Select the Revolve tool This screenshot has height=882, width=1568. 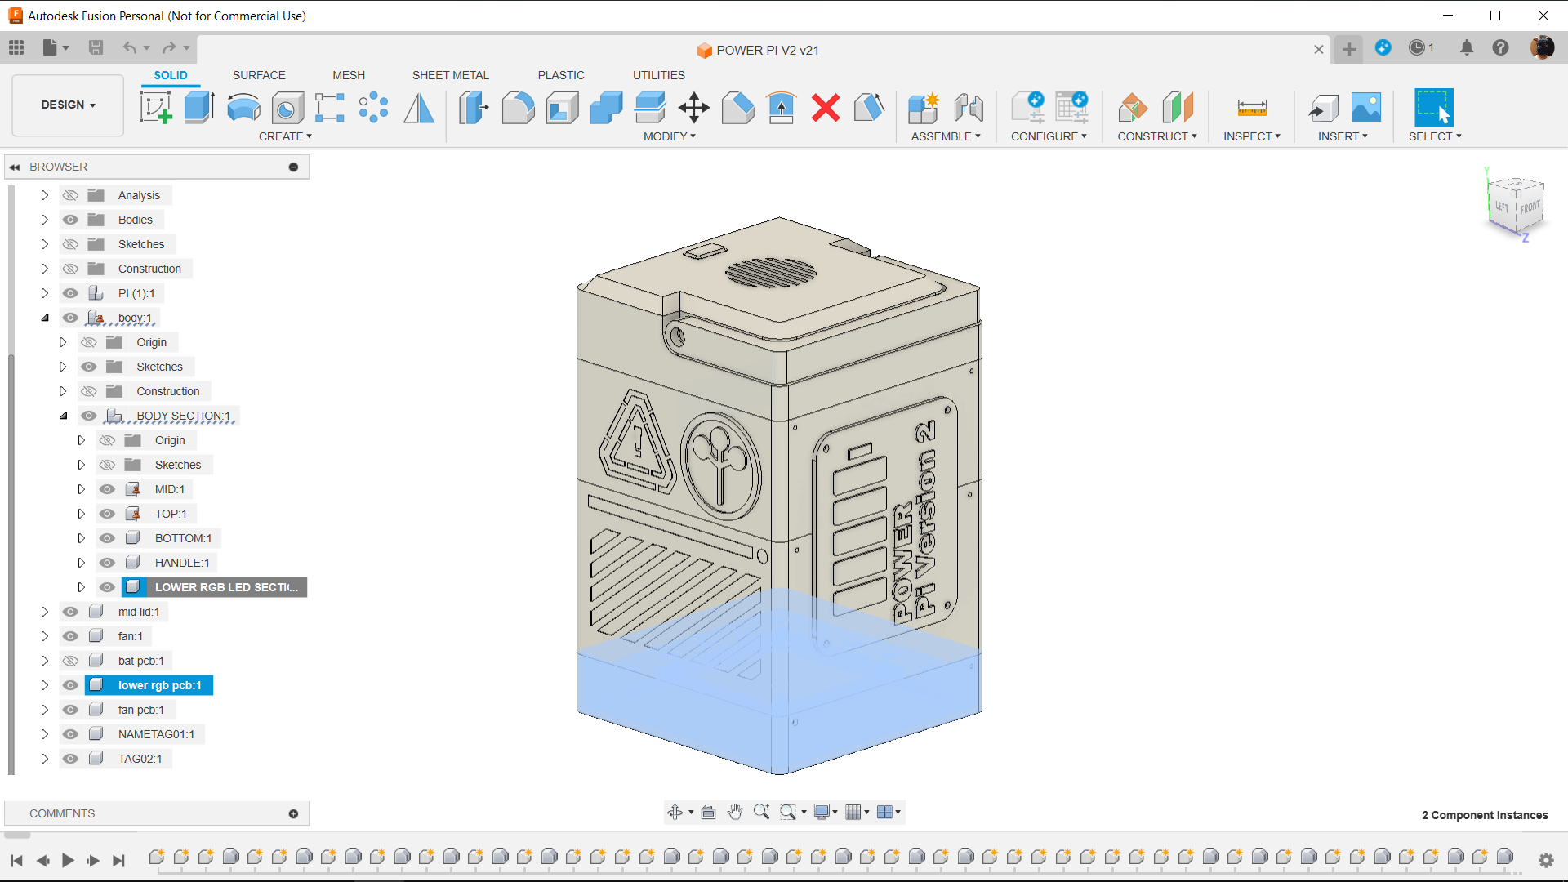[x=243, y=107]
